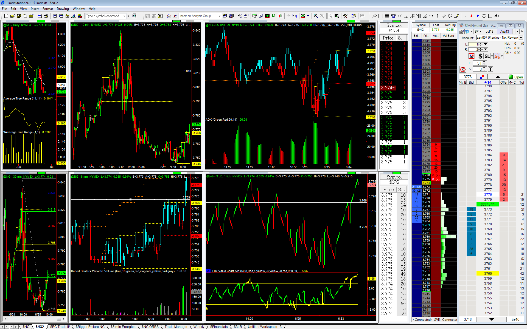The image size is (527, 329).
Task: Click the bar spacing expand icon
Action: (295, 16)
